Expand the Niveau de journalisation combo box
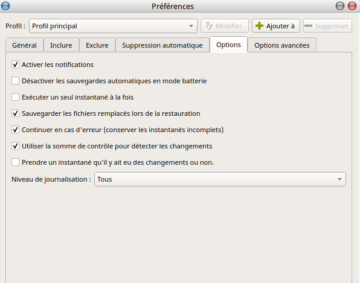 (220, 179)
